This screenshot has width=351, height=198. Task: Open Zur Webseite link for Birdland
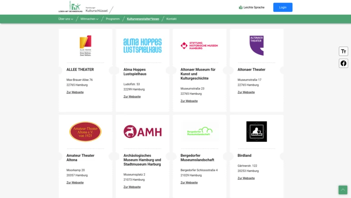coord(246,178)
